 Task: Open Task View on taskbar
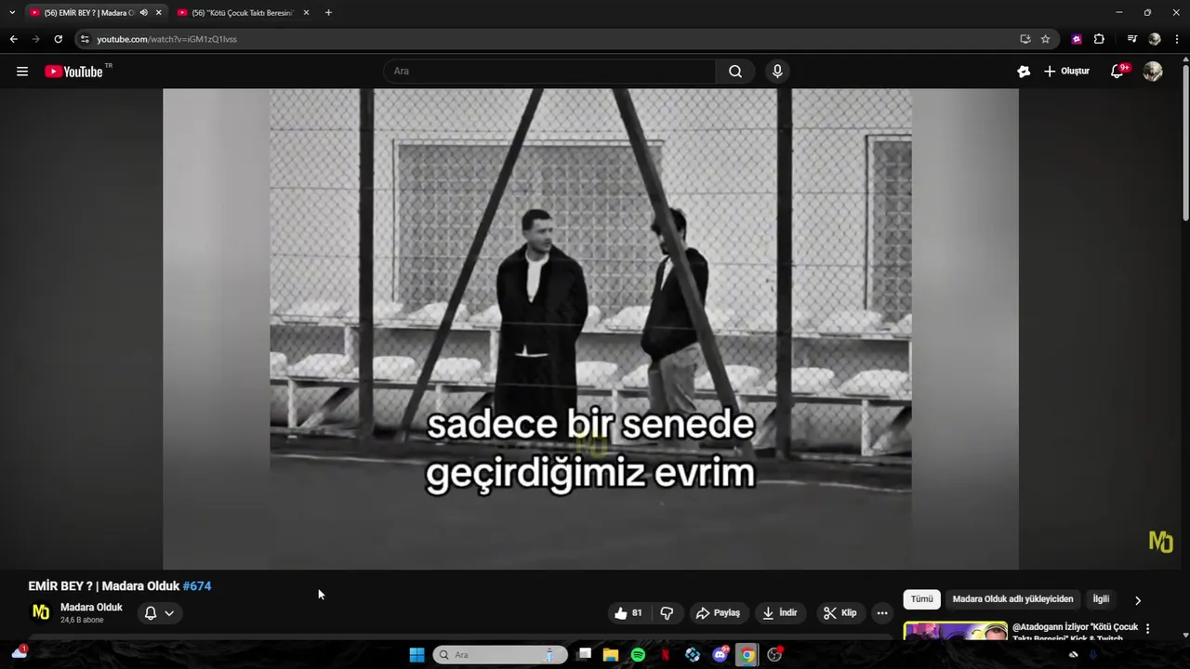click(584, 655)
